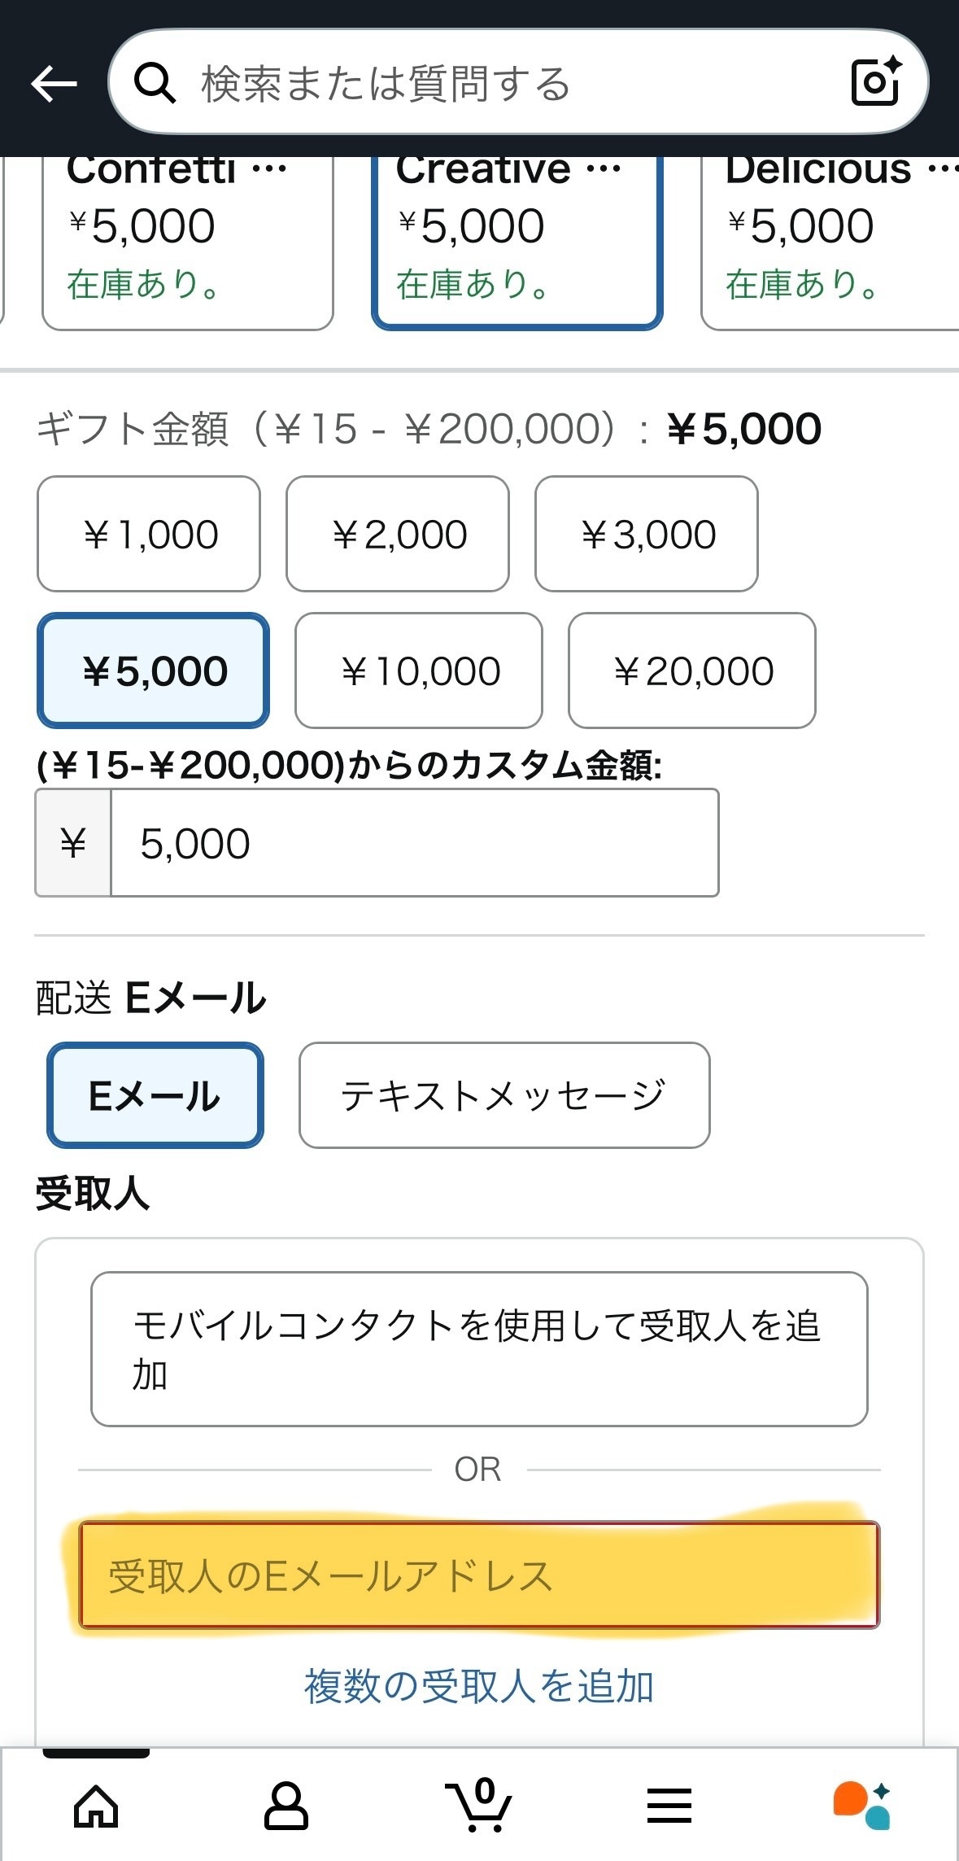Click 複数の受取人を追加 link

click(x=479, y=1686)
